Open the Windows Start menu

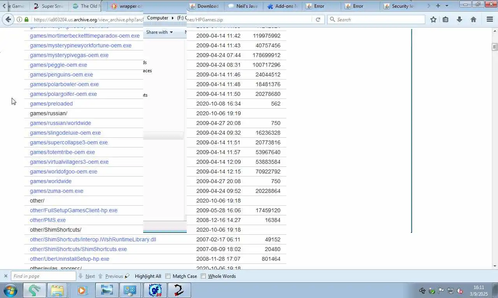(10, 290)
